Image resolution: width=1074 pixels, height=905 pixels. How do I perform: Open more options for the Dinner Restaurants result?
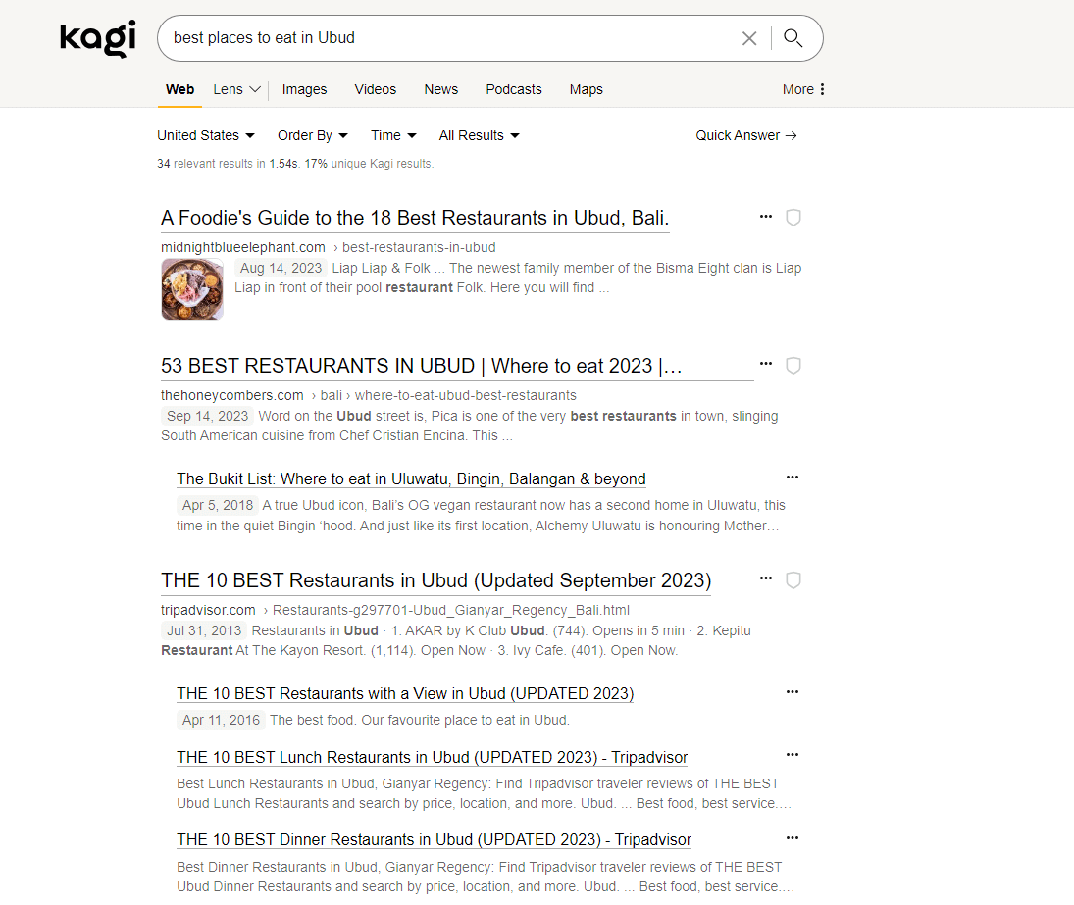tap(793, 838)
